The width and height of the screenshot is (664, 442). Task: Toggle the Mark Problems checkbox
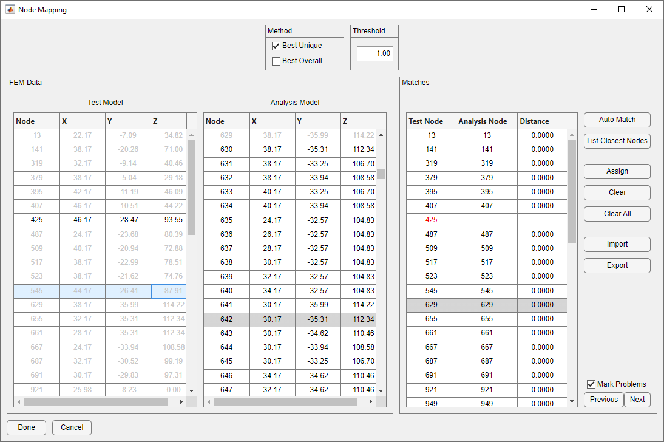click(591, 384)
